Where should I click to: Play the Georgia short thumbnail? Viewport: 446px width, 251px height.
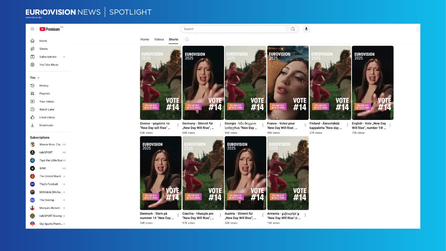245,83
